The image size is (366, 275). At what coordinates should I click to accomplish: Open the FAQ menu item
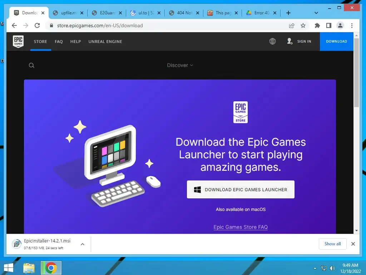tap(59, 42)
